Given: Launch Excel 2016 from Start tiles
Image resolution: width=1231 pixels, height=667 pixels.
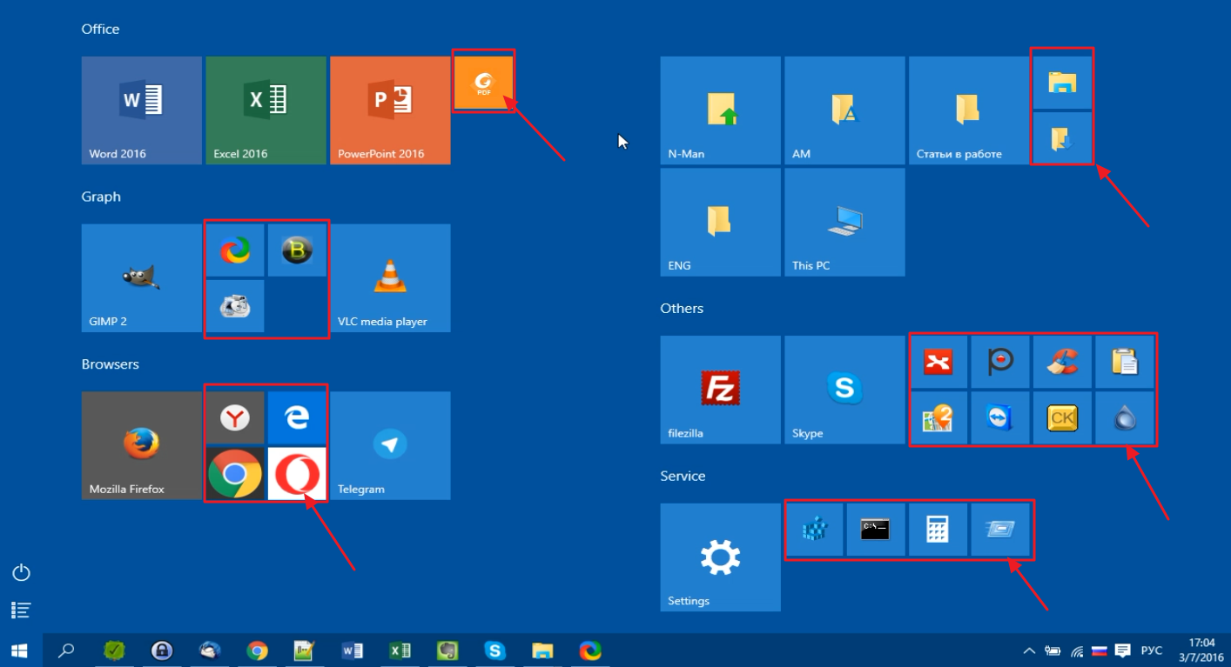Looking at the screenshot, I should (266, 110).
